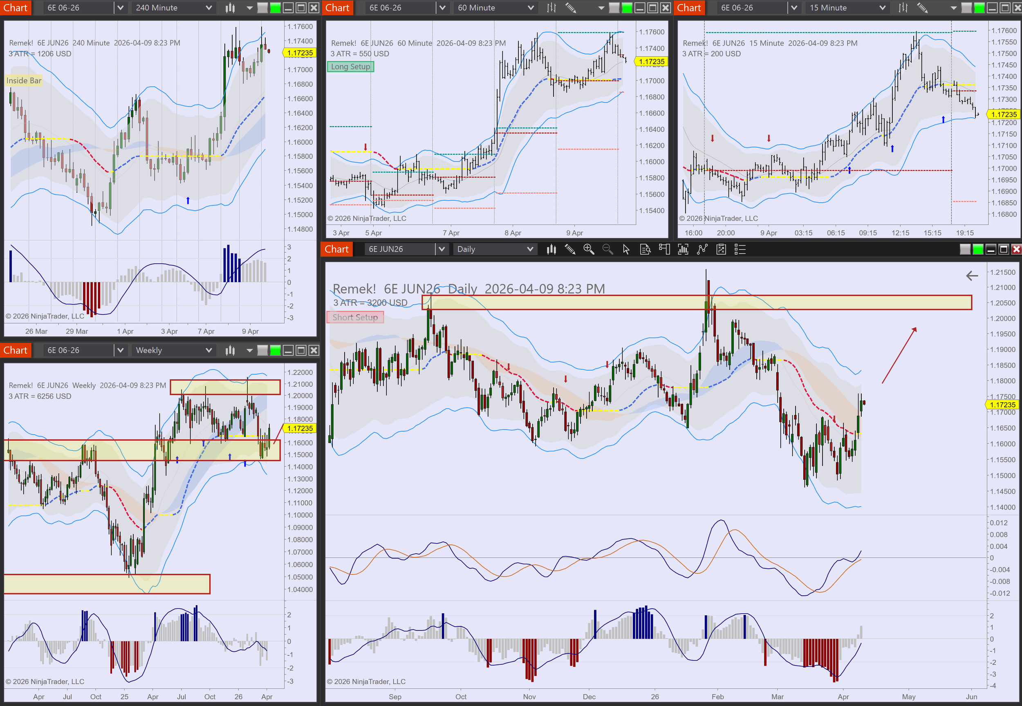Open drawing tools pencil on Daily chart
The height and width of the screenshot is (706, 1022).
pos(570,249)
